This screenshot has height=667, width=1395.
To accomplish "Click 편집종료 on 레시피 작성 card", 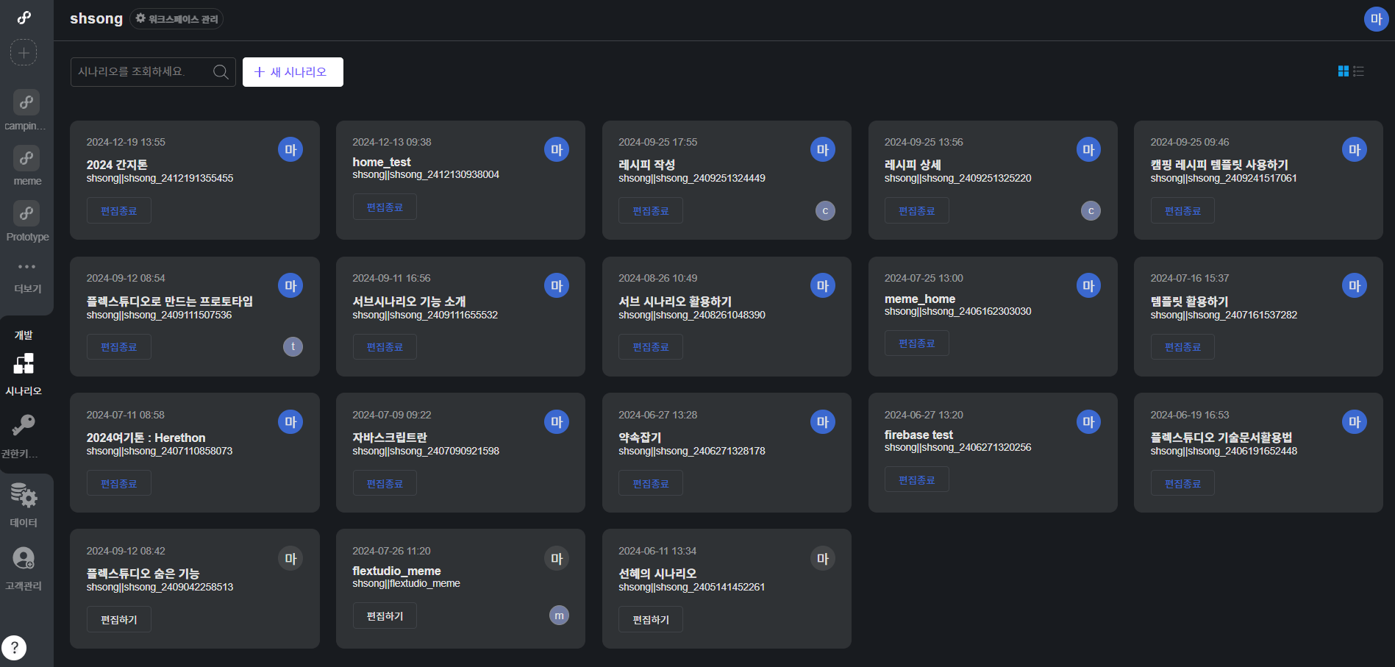I will tap(651, 211).
